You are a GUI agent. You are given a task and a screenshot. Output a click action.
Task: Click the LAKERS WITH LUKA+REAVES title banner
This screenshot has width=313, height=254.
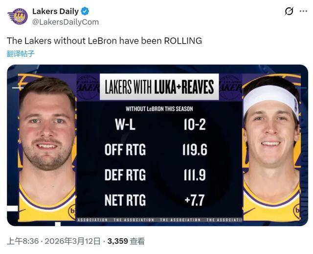159,87
